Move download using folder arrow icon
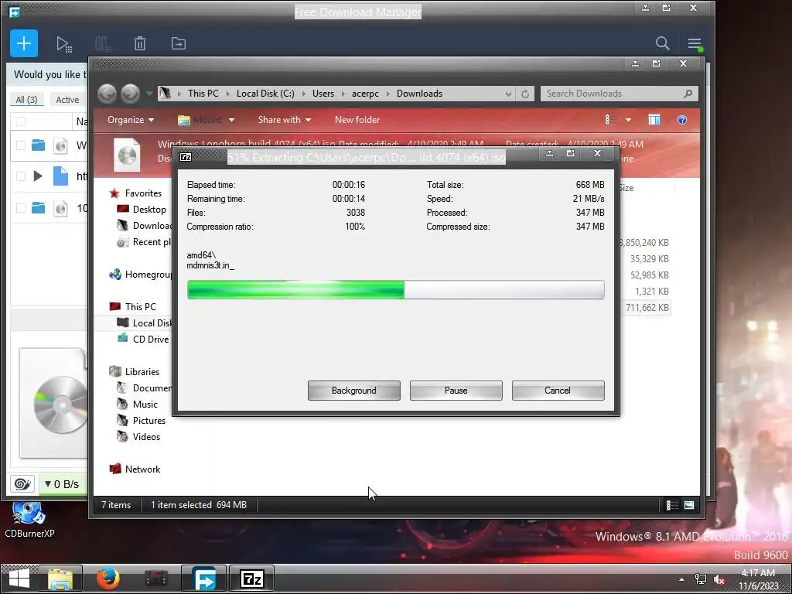The width and height of the screenshot is (792, 594). (179, 44)
